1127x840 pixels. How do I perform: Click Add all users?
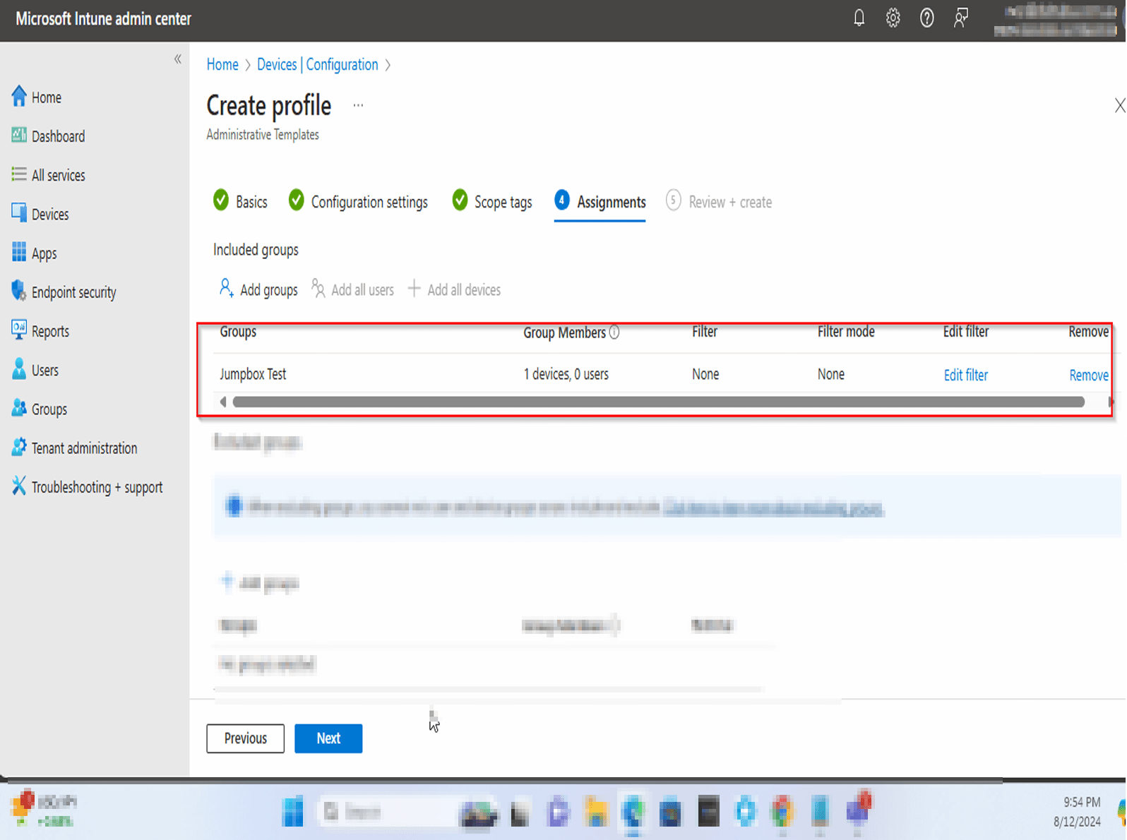pyautogui.click(x=352, y=289)
